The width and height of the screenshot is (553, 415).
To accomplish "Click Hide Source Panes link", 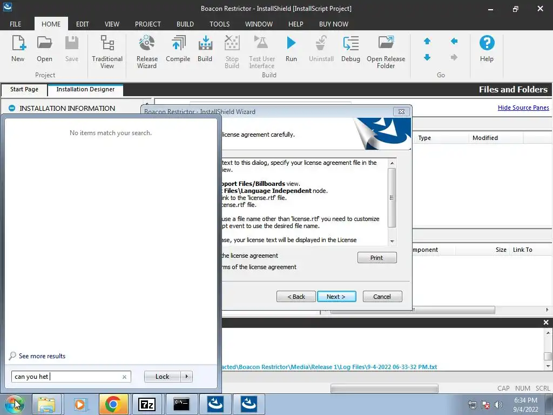I will coord(523,108).
